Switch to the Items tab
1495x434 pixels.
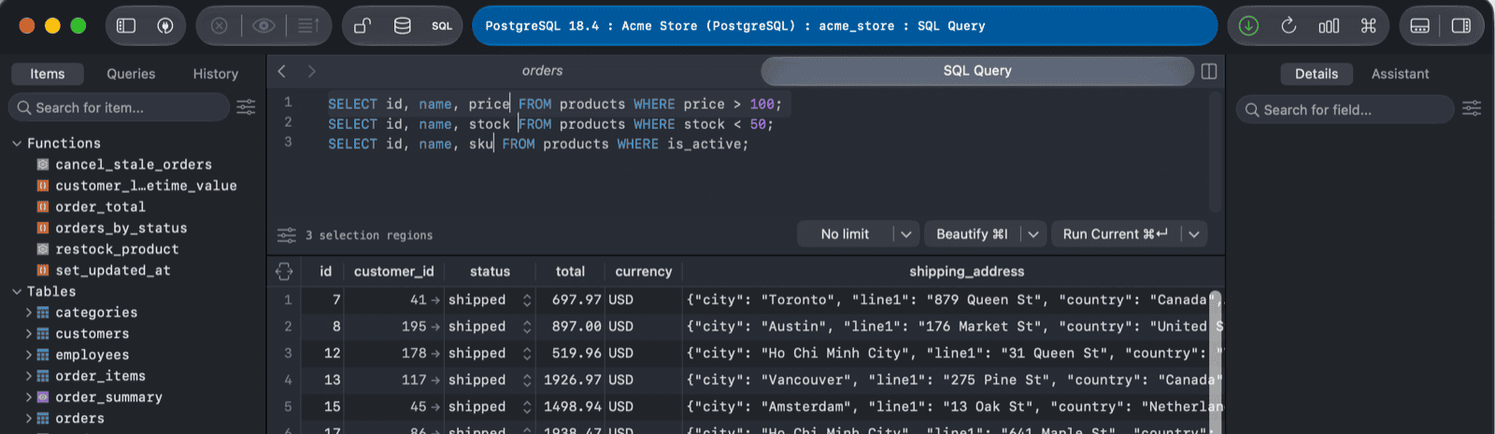48,74
